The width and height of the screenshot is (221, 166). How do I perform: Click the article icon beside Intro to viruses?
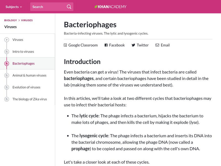[7, 52]
